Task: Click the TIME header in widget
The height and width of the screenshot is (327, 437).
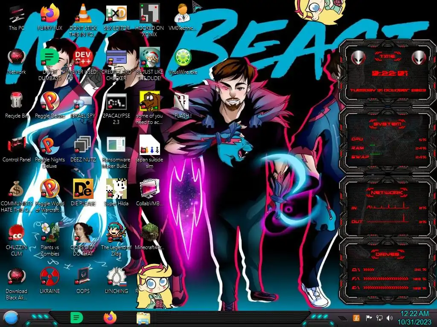Action: (x=387, y=57)
